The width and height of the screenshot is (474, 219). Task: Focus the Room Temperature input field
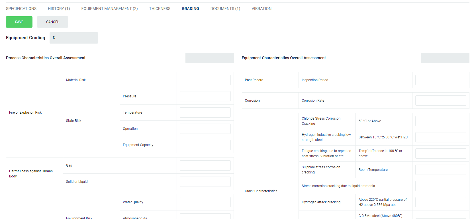440,170
